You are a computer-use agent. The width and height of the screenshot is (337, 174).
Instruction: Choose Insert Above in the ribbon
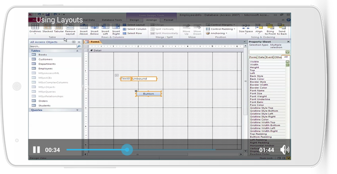click(x=83, y=30)
